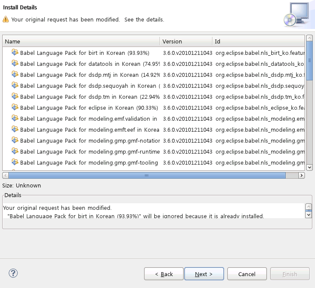Select the row Babel Language Pack for dsdp.mtj

click(x=154, y=75)
